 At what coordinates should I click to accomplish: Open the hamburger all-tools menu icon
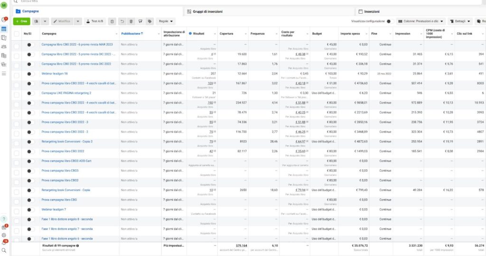click(x=4, y=73)
